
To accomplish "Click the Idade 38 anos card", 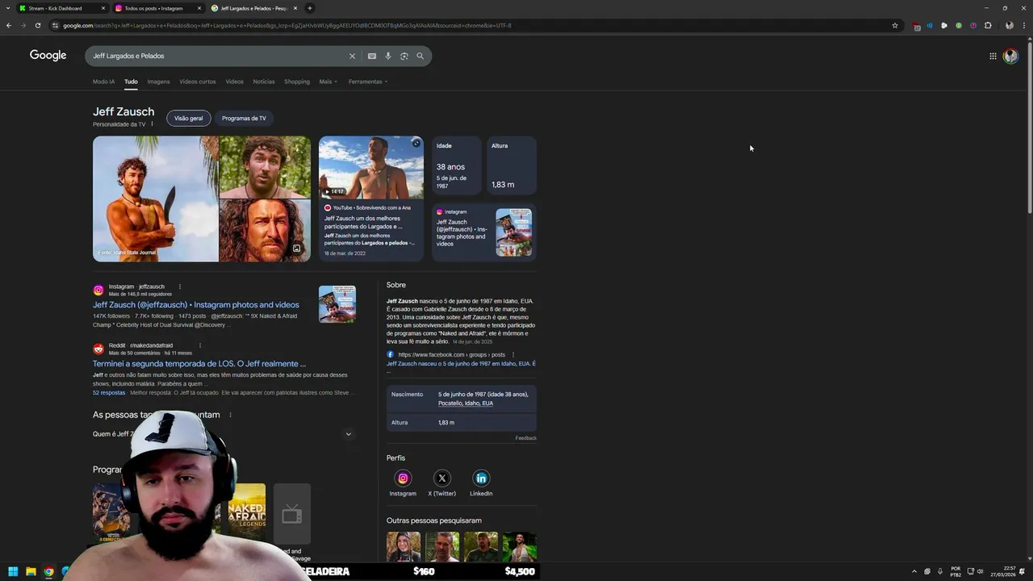I will tap(457, 165).
